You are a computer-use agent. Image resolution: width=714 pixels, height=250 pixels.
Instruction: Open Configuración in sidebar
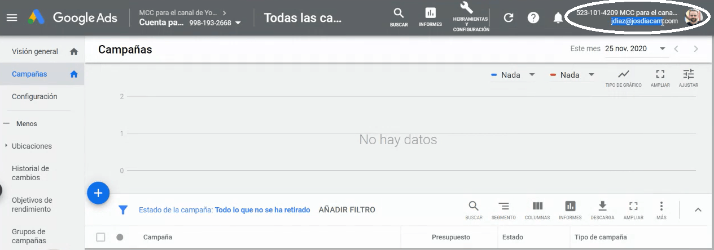click(34, 97)
